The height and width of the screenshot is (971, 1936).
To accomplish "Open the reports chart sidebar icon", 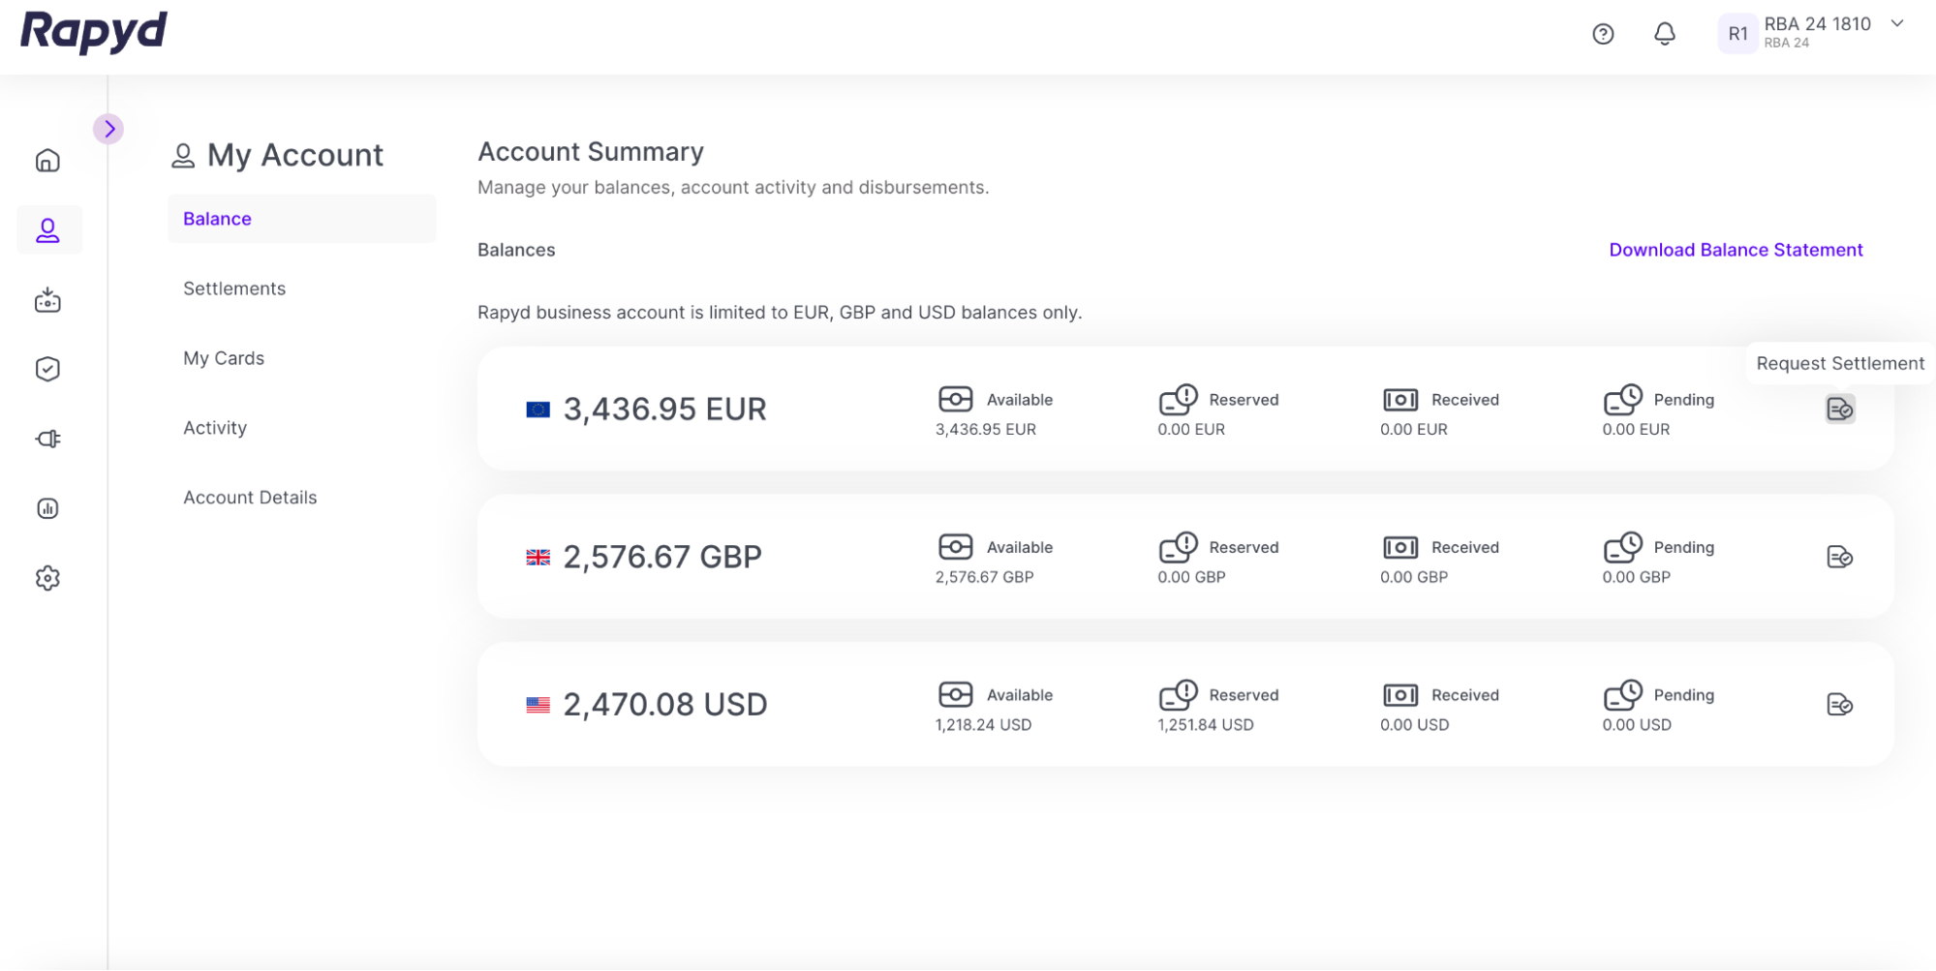I will [47, 508].
